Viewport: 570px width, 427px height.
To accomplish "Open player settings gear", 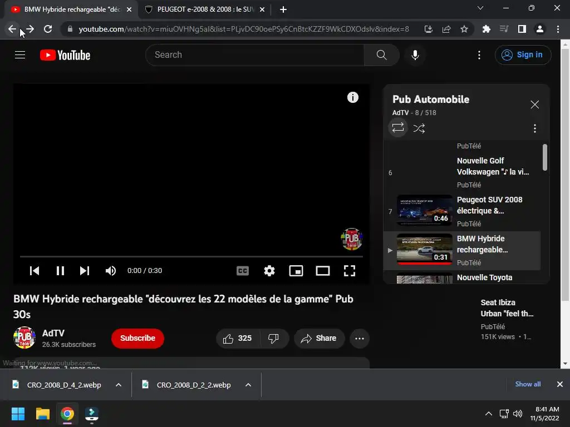I will (x=269, y=271).
